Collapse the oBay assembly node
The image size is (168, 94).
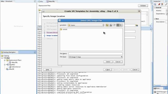coord(2,58)
